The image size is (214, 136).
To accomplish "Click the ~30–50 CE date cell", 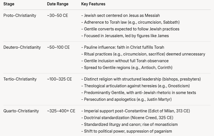I will pos(57,15).
